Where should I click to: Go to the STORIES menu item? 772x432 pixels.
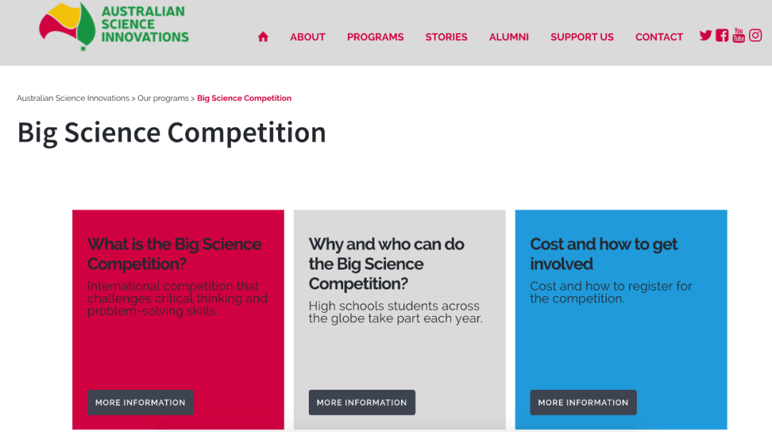pyautogui.click(x=446, y=37)
